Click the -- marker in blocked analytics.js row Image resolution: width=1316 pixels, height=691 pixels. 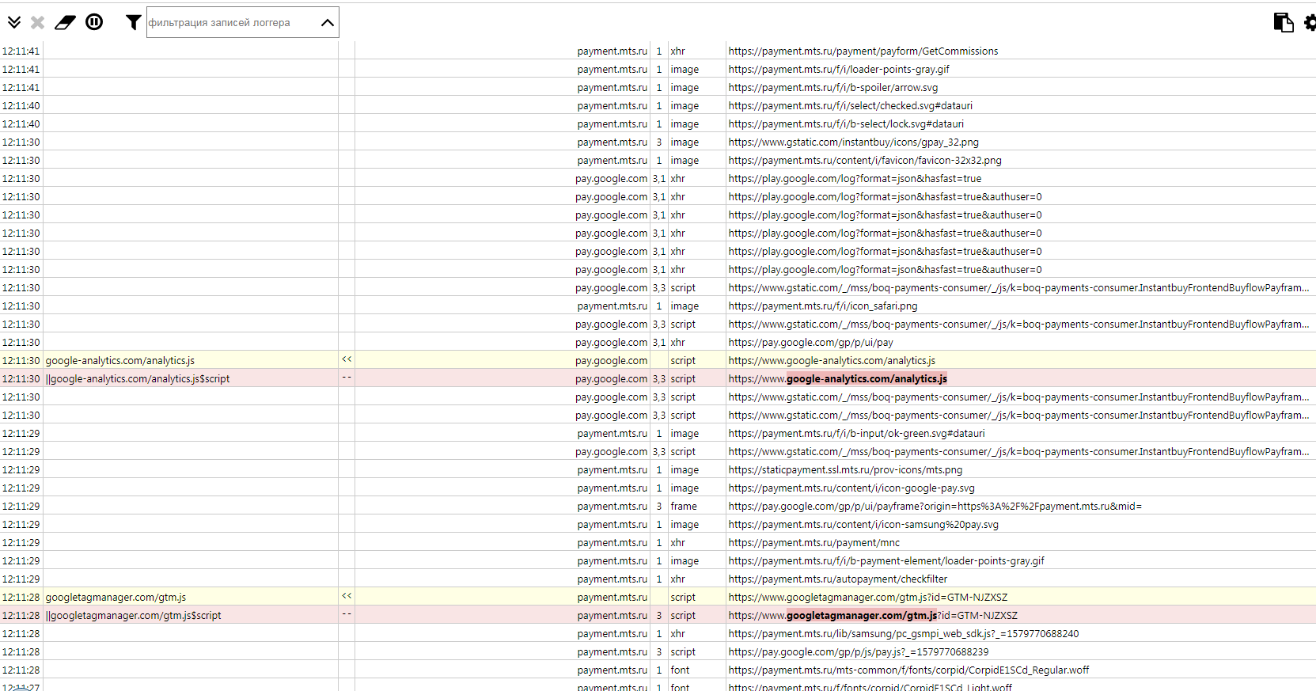(x=347, y=378)
